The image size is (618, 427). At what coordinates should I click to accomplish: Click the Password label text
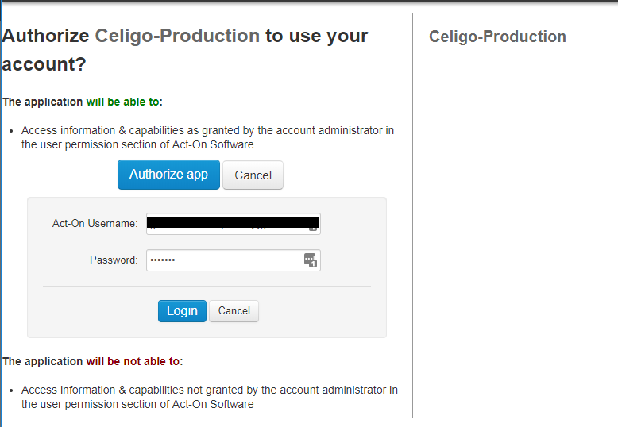[114, 260]
